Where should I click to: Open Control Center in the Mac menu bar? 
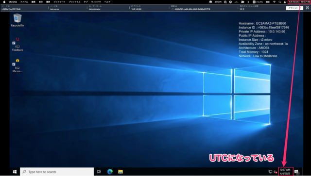[285, 2]
